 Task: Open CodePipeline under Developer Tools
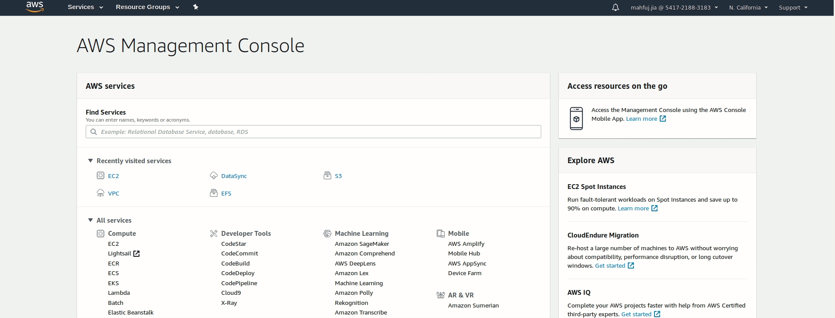(239, 283)
